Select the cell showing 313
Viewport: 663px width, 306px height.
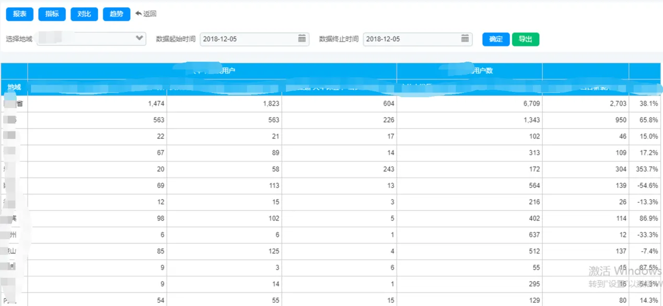470,153
